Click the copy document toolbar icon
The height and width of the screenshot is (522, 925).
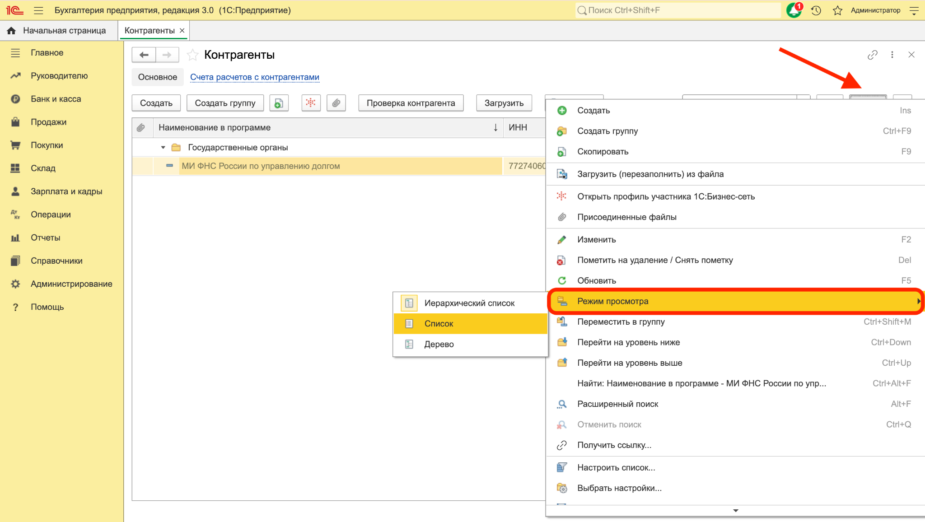tap(279, 103)
